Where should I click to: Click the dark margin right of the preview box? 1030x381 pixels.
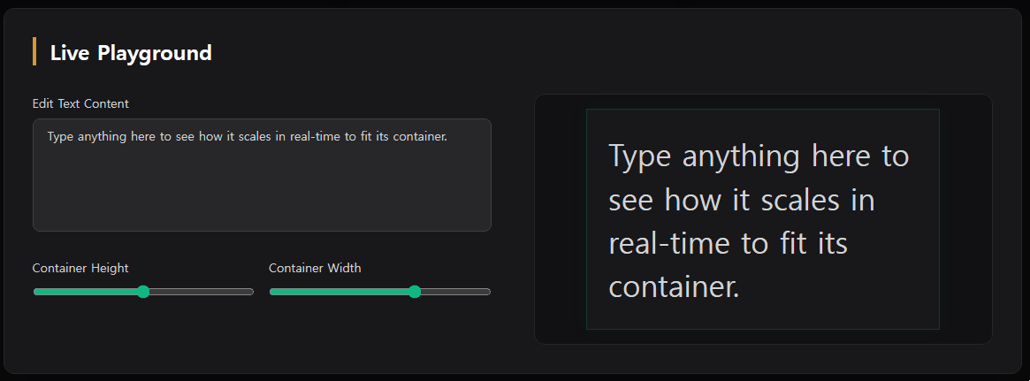(x=965, y=219)
